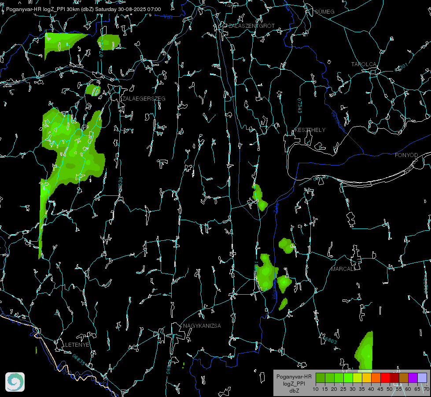This screenshot has width=431, height=397.
Task: Select the dark green 10–15 dBZ legend swatch
Action: (x=320, y=378)
